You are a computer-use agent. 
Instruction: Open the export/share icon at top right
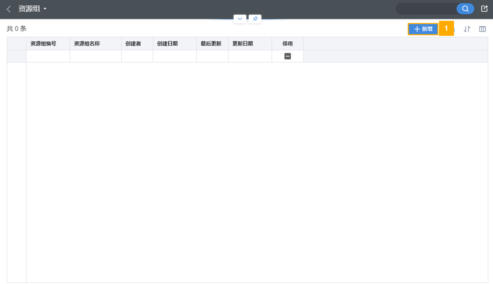click(484, 9)
